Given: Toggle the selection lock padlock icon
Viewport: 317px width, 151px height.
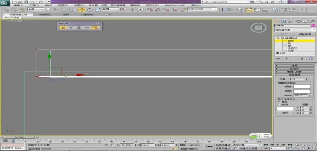Looking at the screenshot, I should tap(106, 145).
